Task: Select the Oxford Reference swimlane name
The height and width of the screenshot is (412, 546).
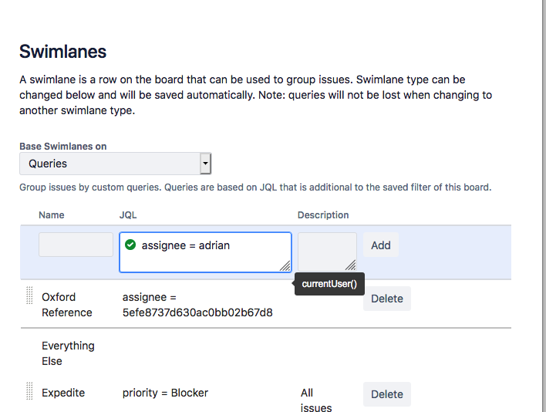Action: 67,305
